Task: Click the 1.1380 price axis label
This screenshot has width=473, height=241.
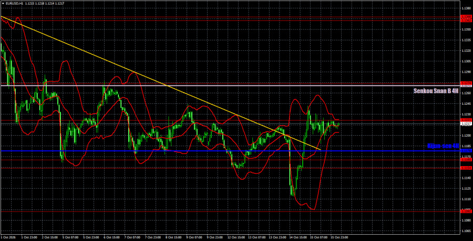Action: [x=465, y=8]
